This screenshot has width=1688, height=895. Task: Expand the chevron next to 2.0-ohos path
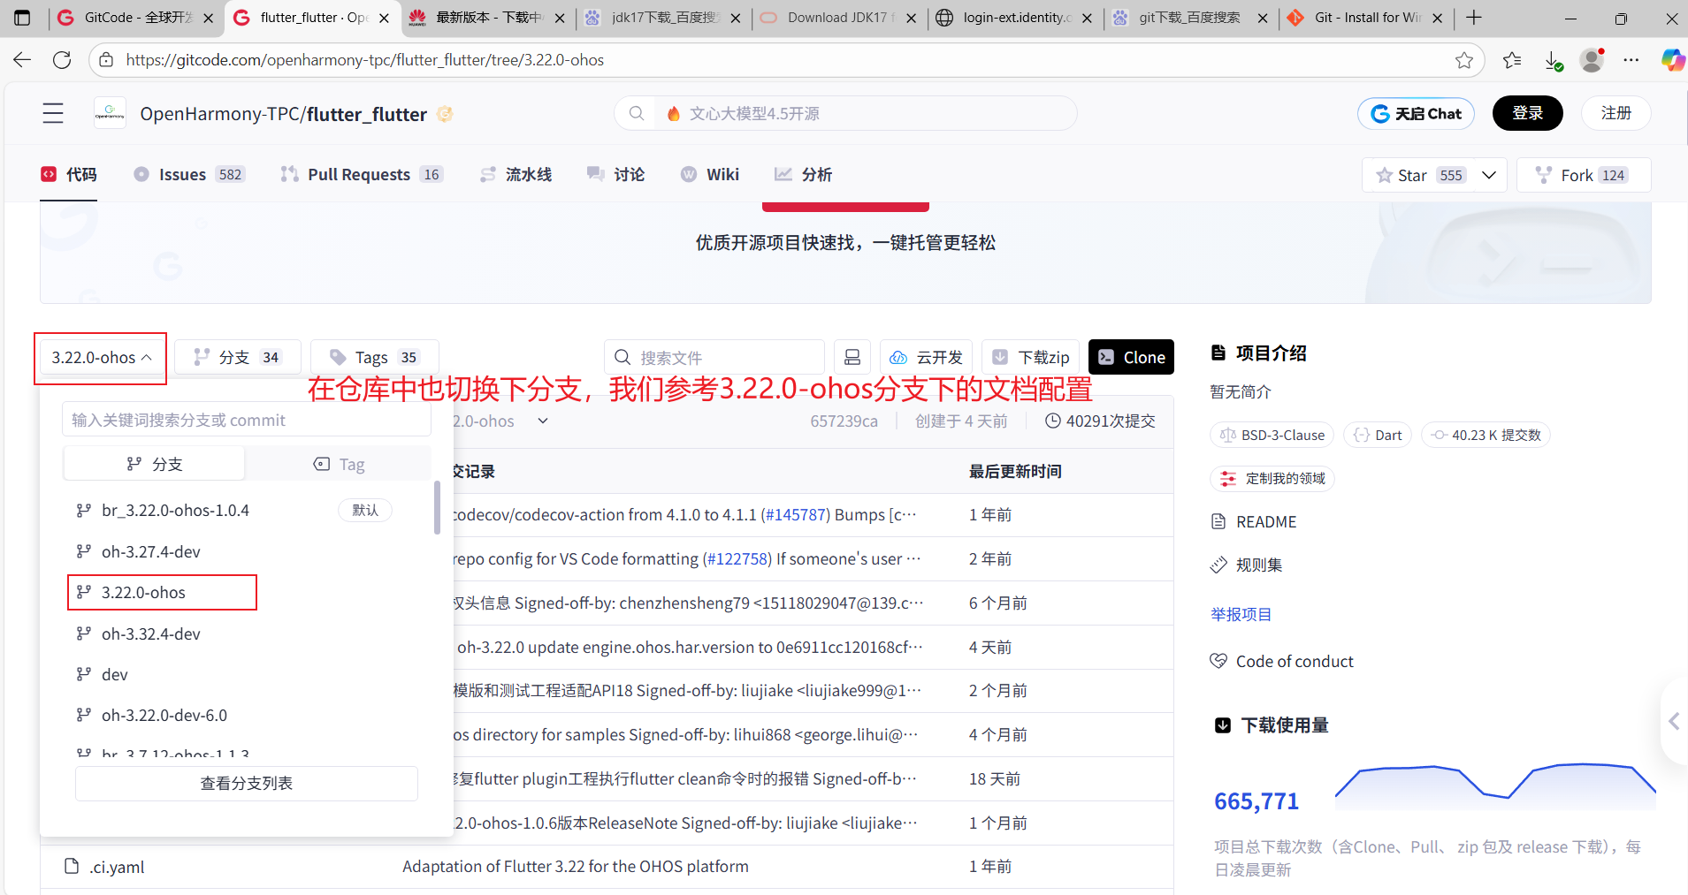coord(543,421)
